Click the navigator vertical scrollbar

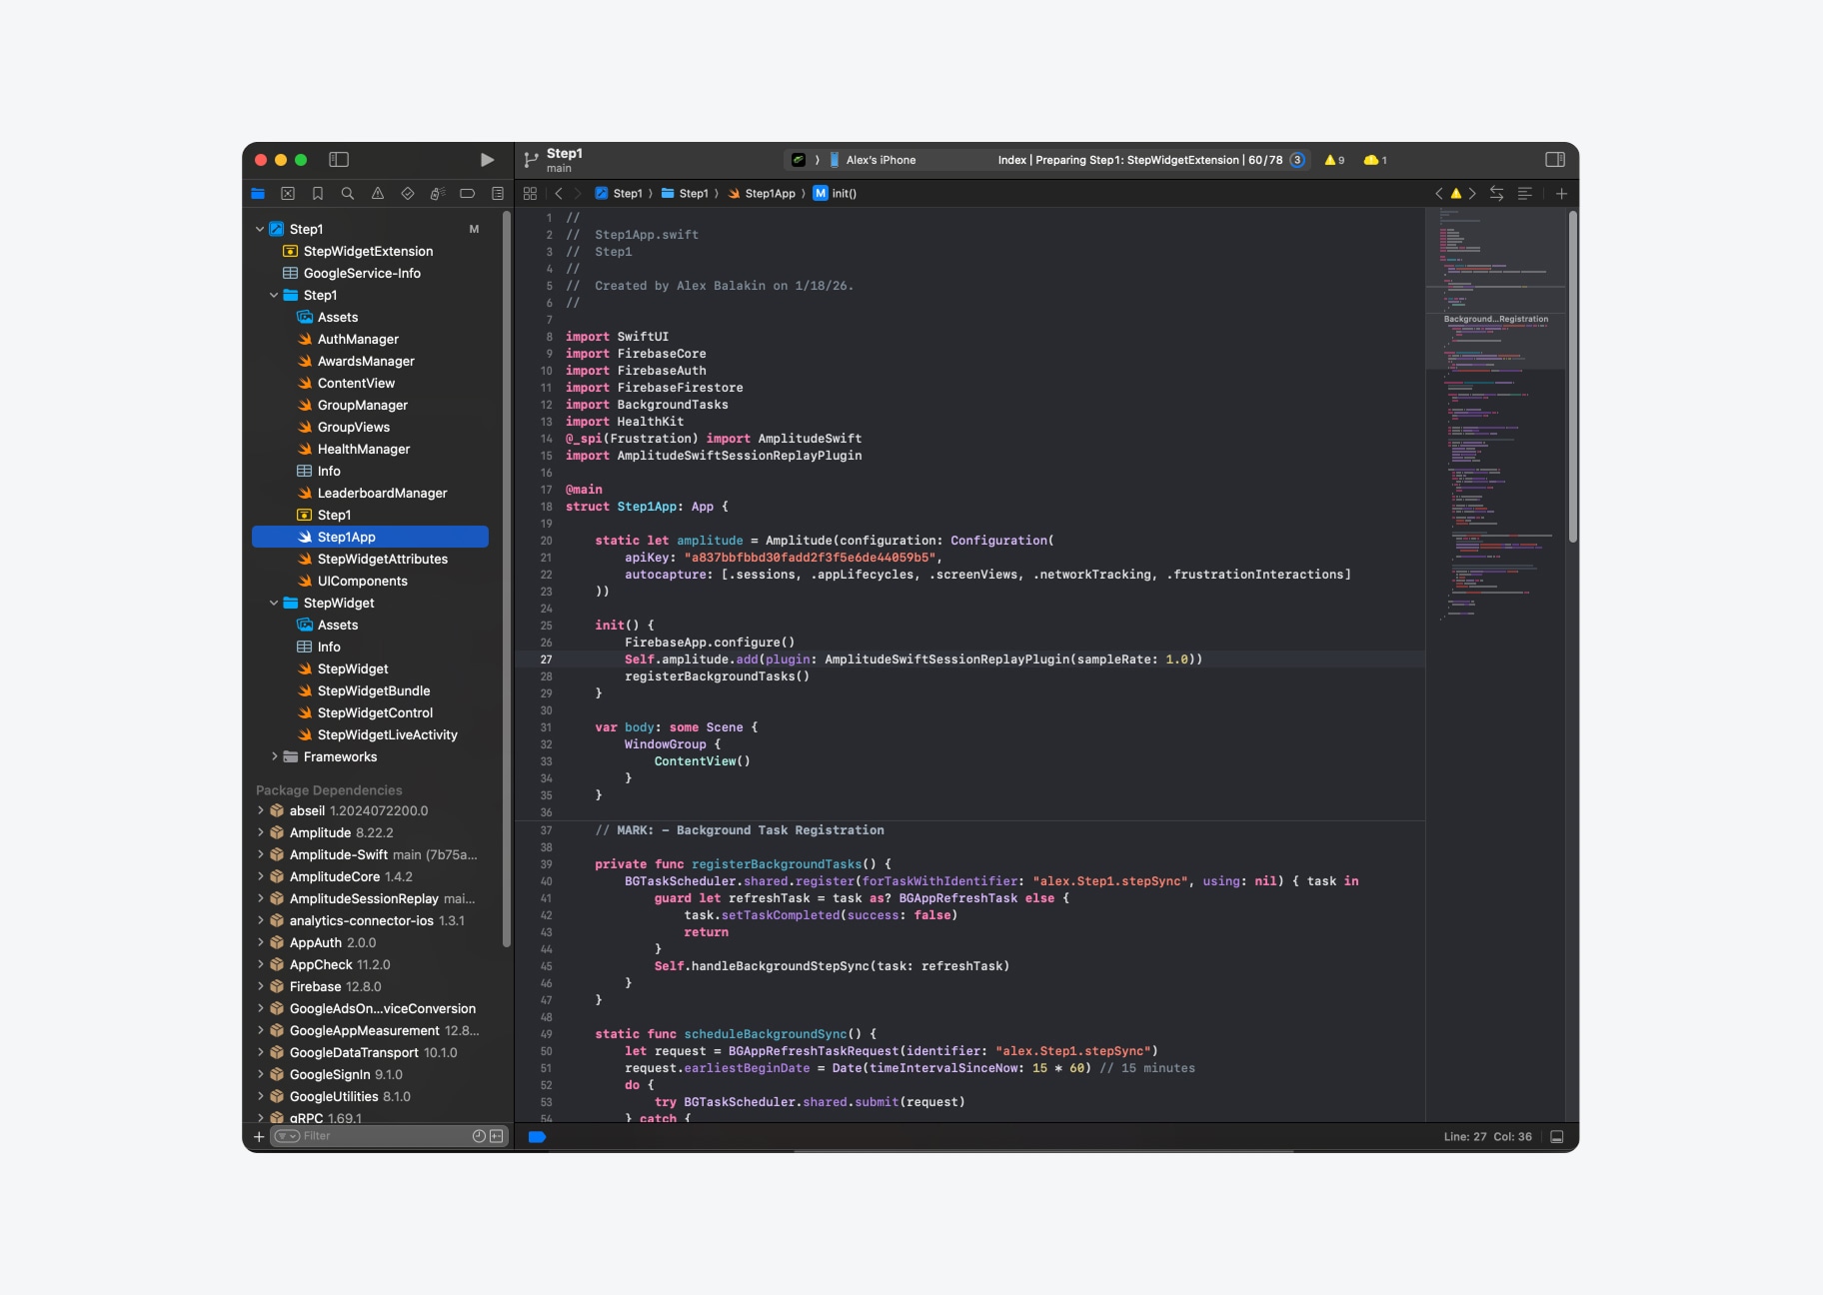coord(507,578)
